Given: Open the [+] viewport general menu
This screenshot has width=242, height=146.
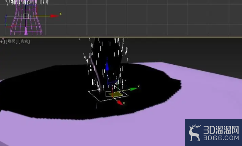Looking at the screenshot, I should [x=2, y=41].
